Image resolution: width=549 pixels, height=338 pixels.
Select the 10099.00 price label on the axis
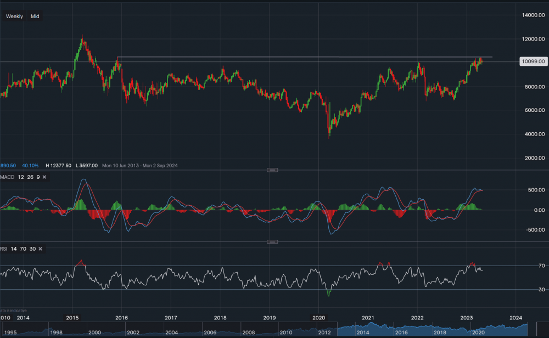534,61
